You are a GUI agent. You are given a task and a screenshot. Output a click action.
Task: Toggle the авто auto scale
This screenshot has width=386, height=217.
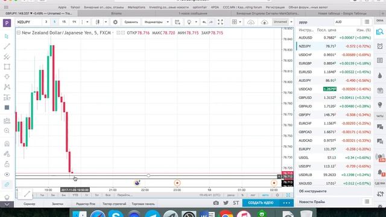(265, 195)
